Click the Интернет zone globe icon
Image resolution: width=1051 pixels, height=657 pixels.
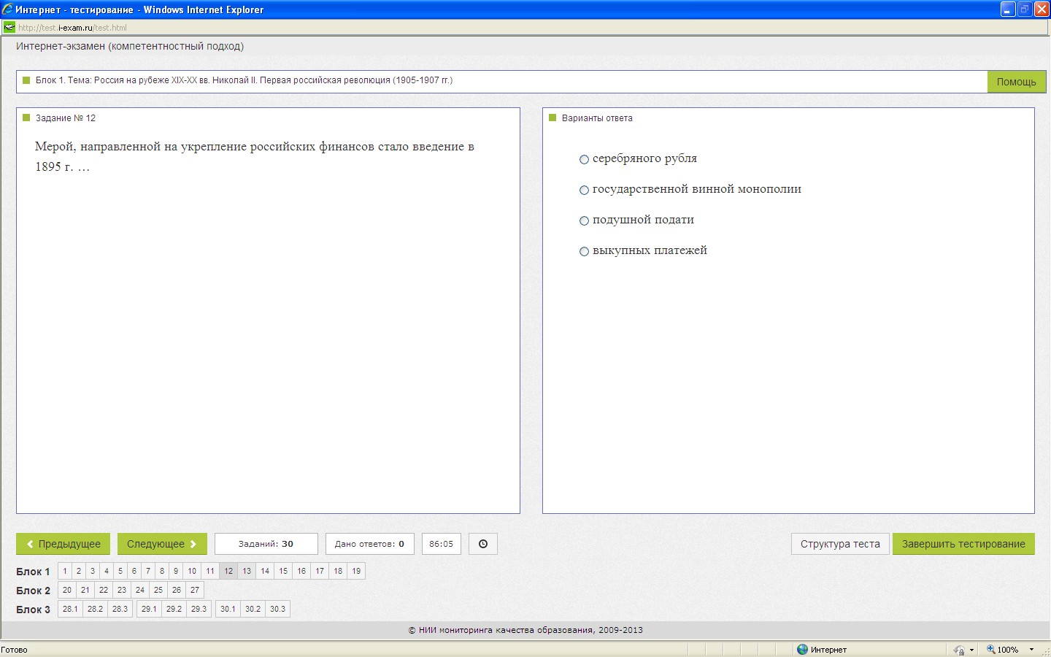click(802, 650)
